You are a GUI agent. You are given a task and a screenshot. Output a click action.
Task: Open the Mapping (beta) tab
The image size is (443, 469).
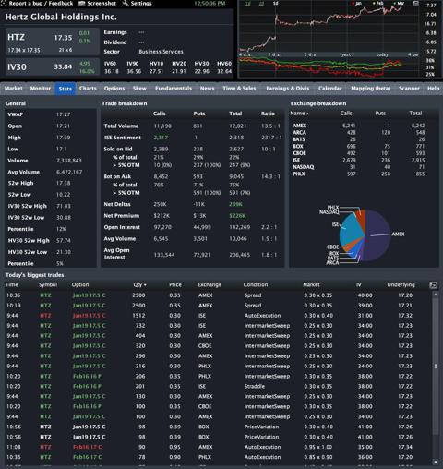click(x=371, y=89)
